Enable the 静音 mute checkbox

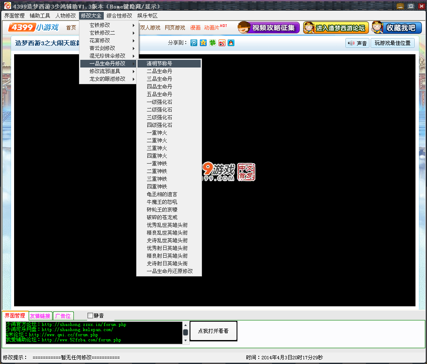[x=91, y=315]
